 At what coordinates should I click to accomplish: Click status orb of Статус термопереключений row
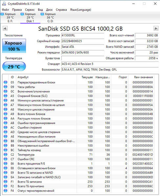6,191
